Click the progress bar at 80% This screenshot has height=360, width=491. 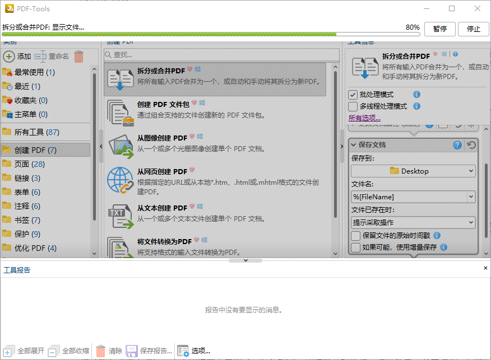point(211,34)
